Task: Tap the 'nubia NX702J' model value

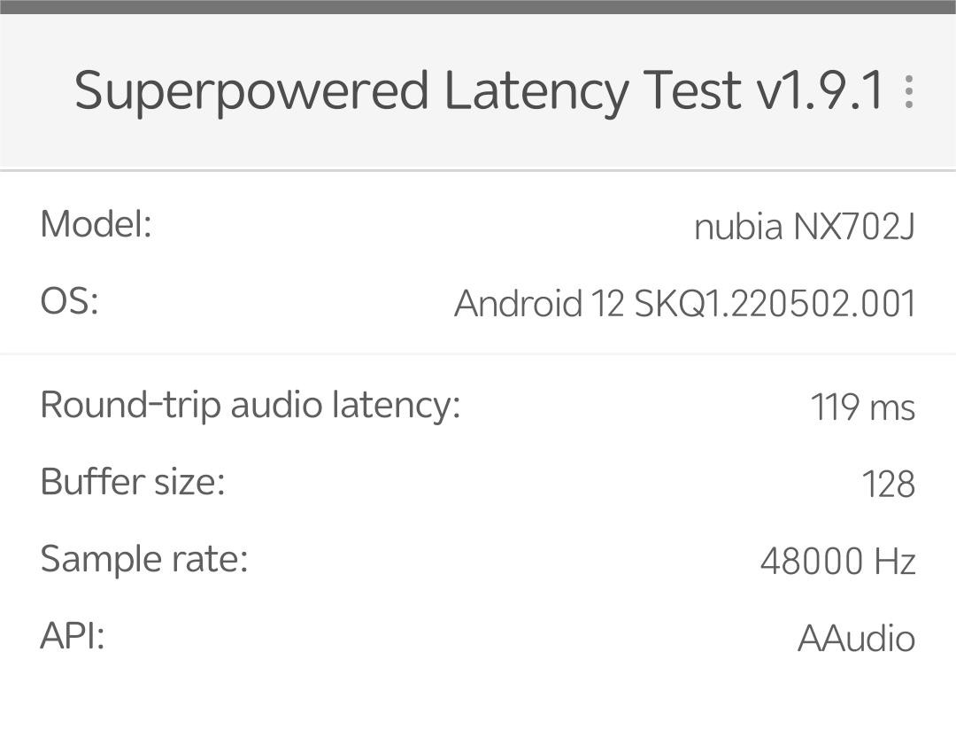Action: click(804, 227)
